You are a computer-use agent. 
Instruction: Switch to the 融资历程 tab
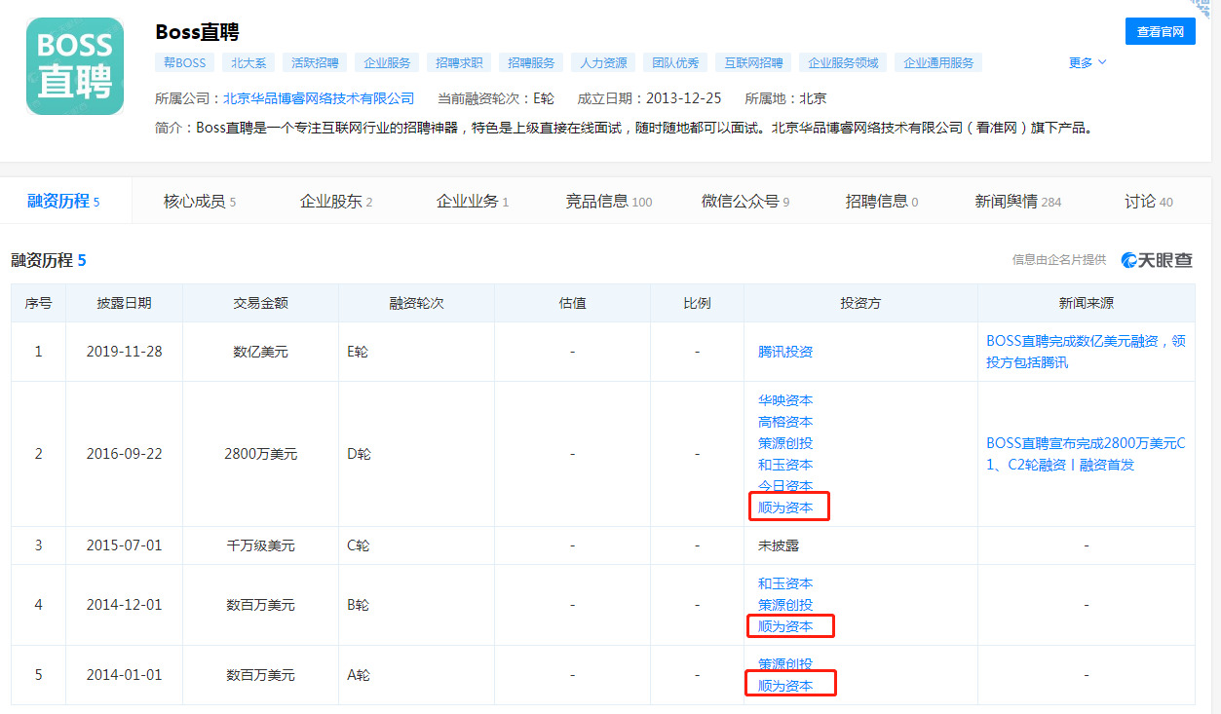(63, 202)
